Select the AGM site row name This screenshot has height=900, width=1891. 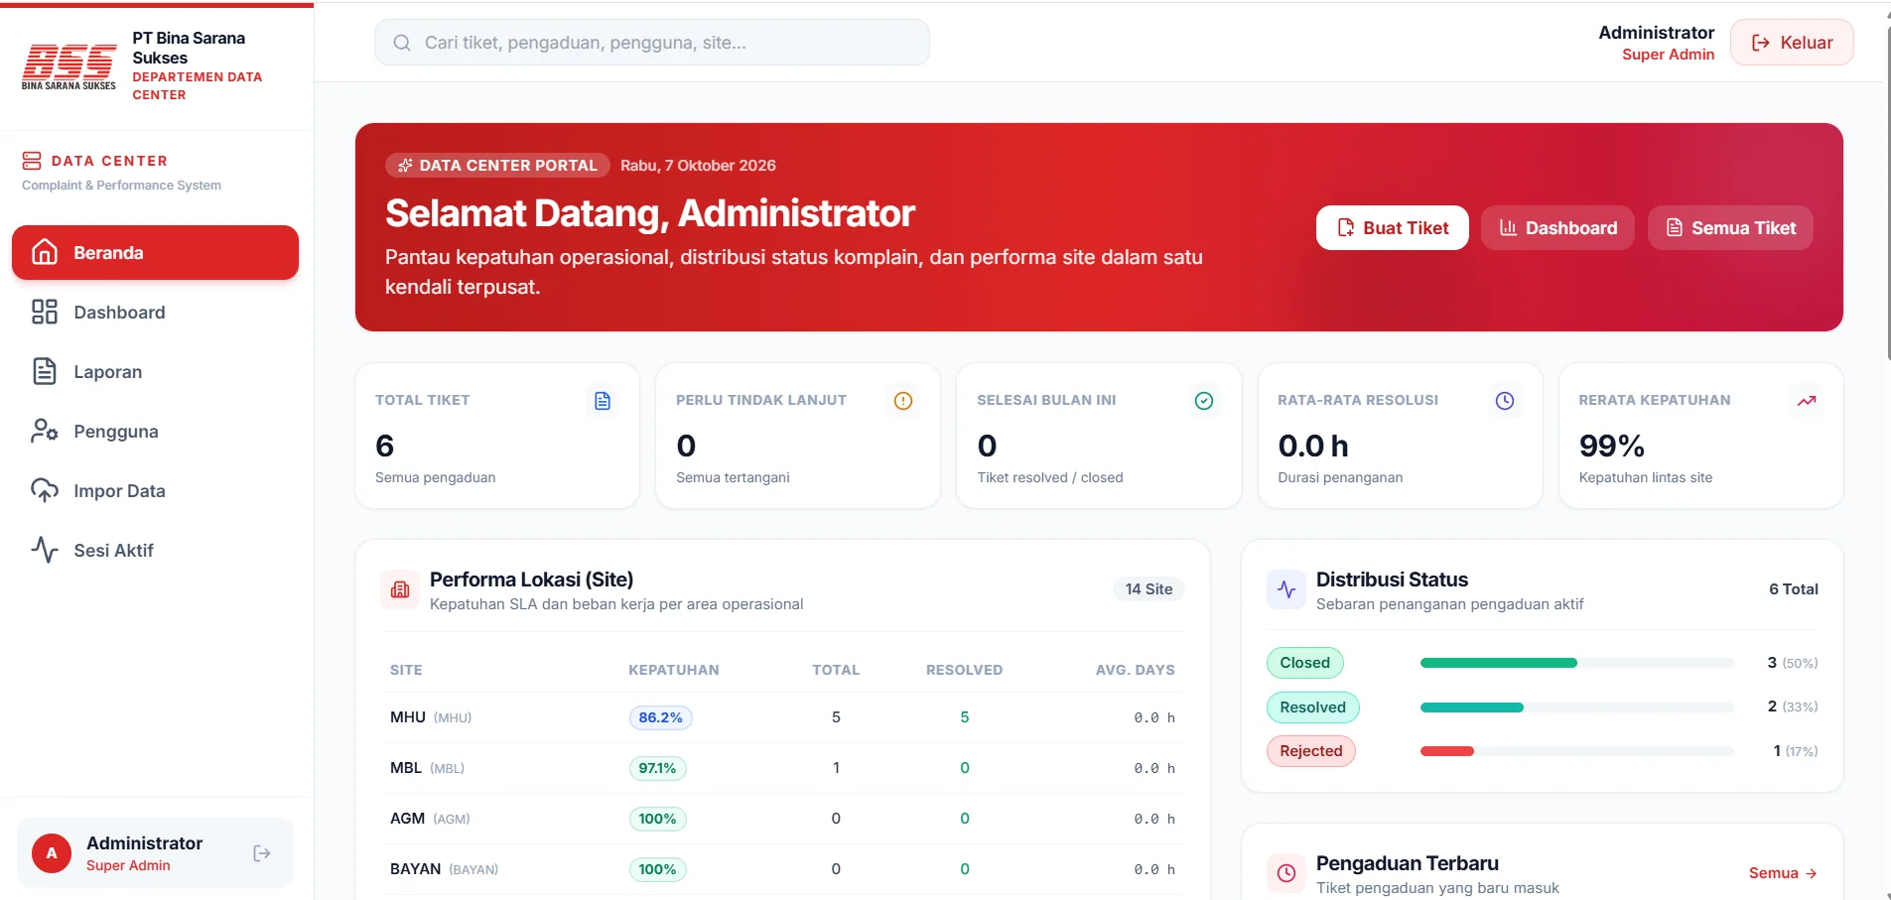[407, 819]
